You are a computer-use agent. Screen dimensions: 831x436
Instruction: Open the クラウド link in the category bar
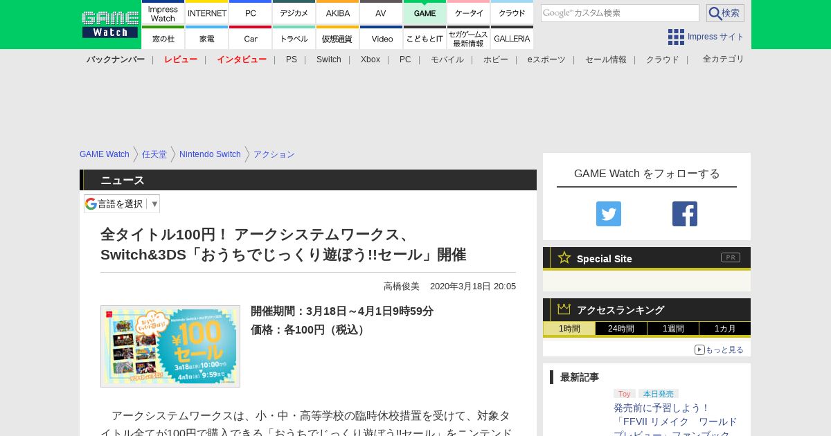(663, 60)
